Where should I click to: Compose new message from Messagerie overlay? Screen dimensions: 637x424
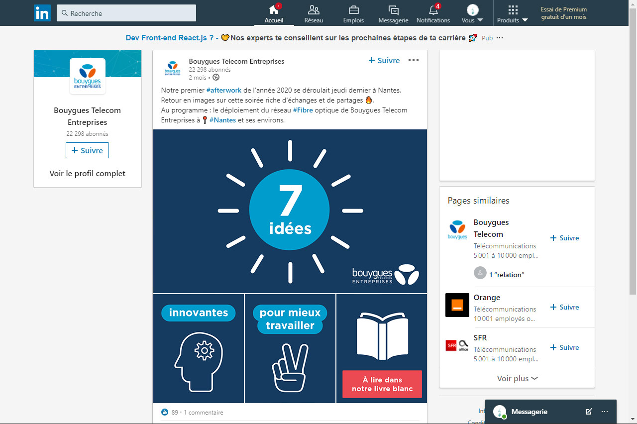click(589, 412)
